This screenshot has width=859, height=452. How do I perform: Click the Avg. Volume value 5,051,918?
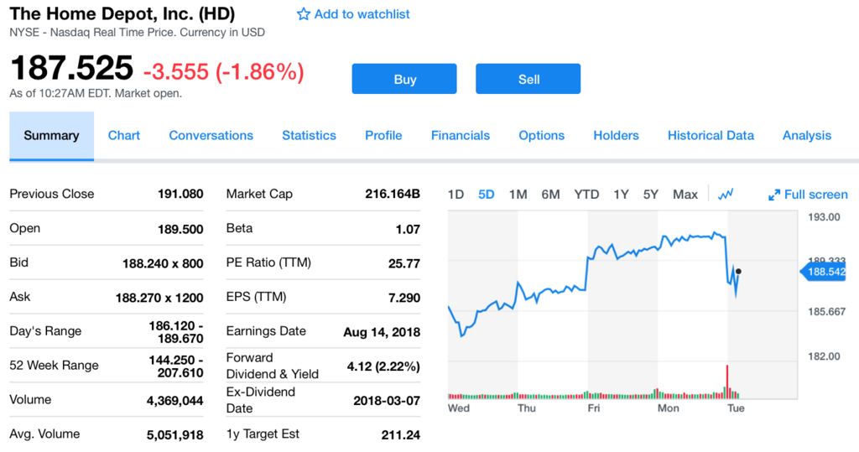point(174,435)
